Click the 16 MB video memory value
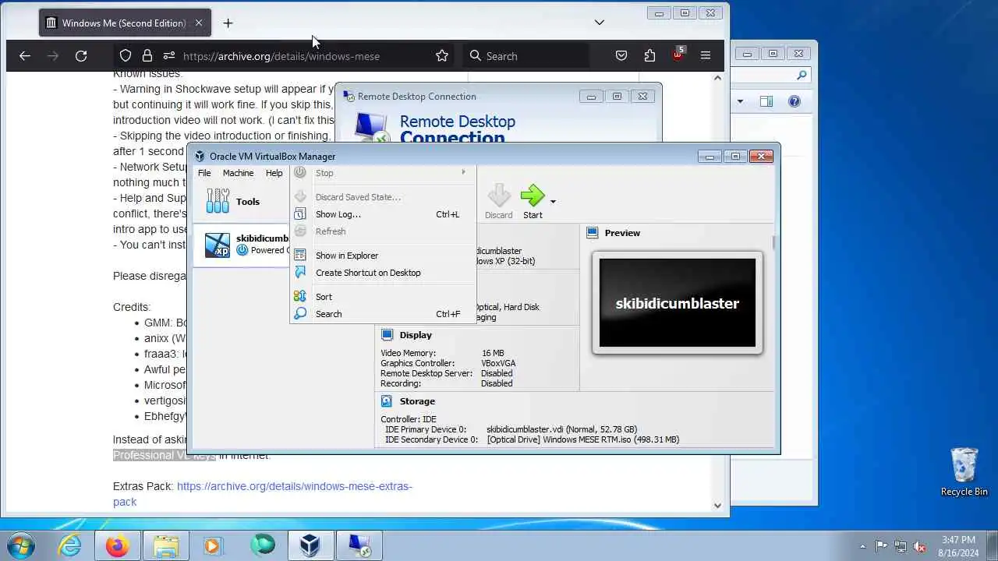 (x=492, y=353)
